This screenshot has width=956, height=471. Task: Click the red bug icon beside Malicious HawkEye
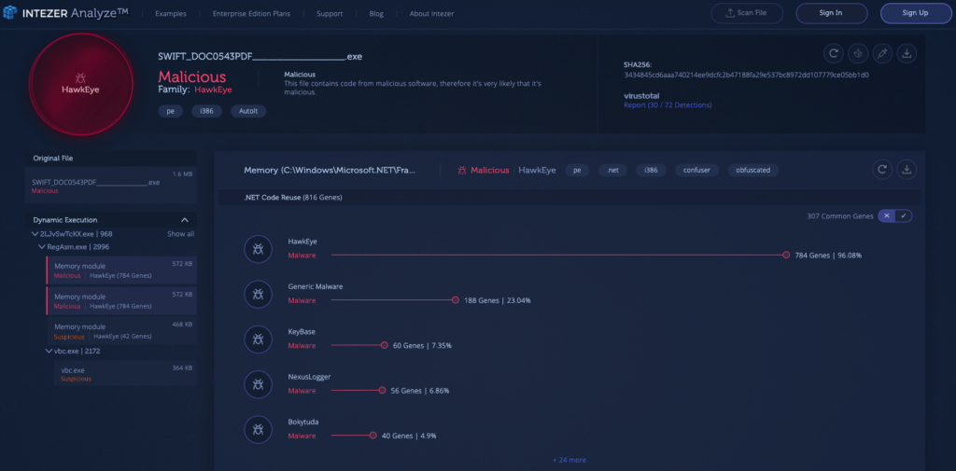(x=462, y=170)
